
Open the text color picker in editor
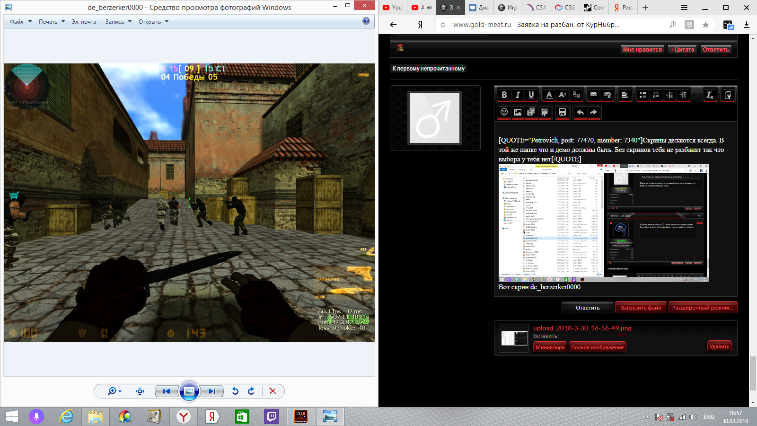[x=549, y=95]
